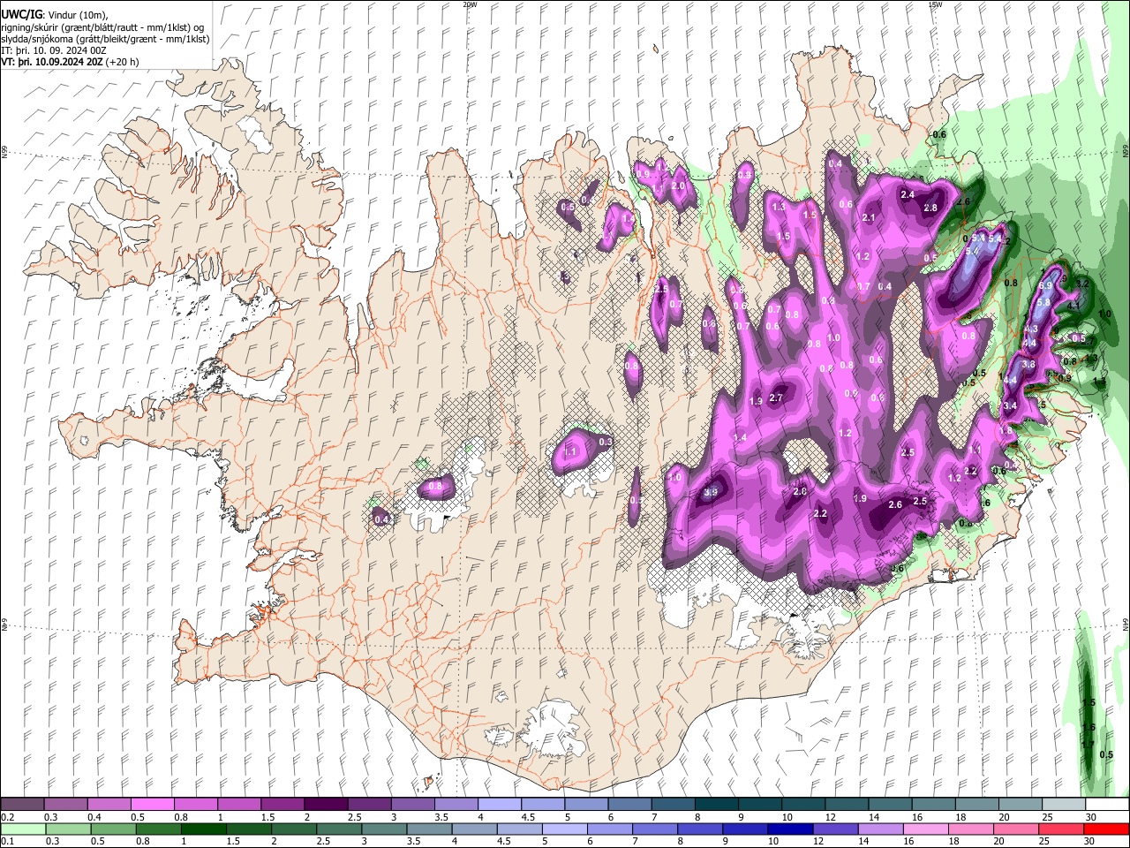The image size is (1130, 848).
Task: Click the 2.0 snowfall value in the north
Action: 678,186
